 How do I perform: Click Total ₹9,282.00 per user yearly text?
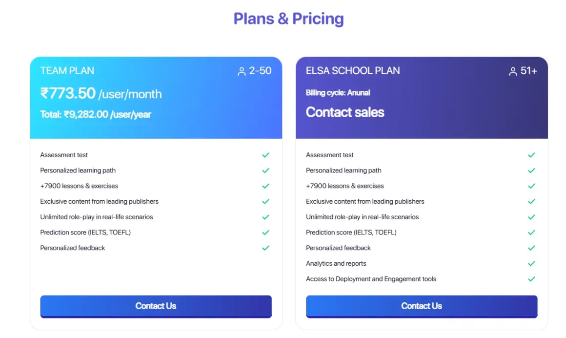[x=96, y=115]
